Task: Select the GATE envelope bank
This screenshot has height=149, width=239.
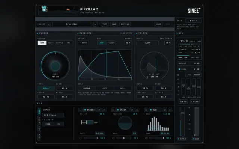Action: coord(105,88)
